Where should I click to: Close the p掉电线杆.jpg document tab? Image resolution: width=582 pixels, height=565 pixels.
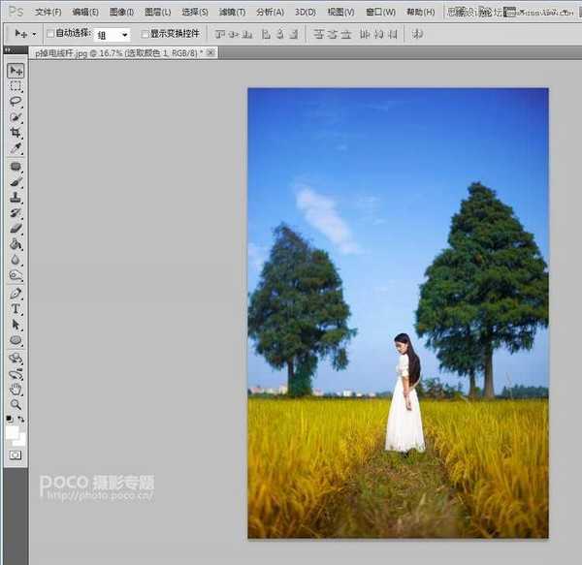pyautogui.click(x=210, y=52)
